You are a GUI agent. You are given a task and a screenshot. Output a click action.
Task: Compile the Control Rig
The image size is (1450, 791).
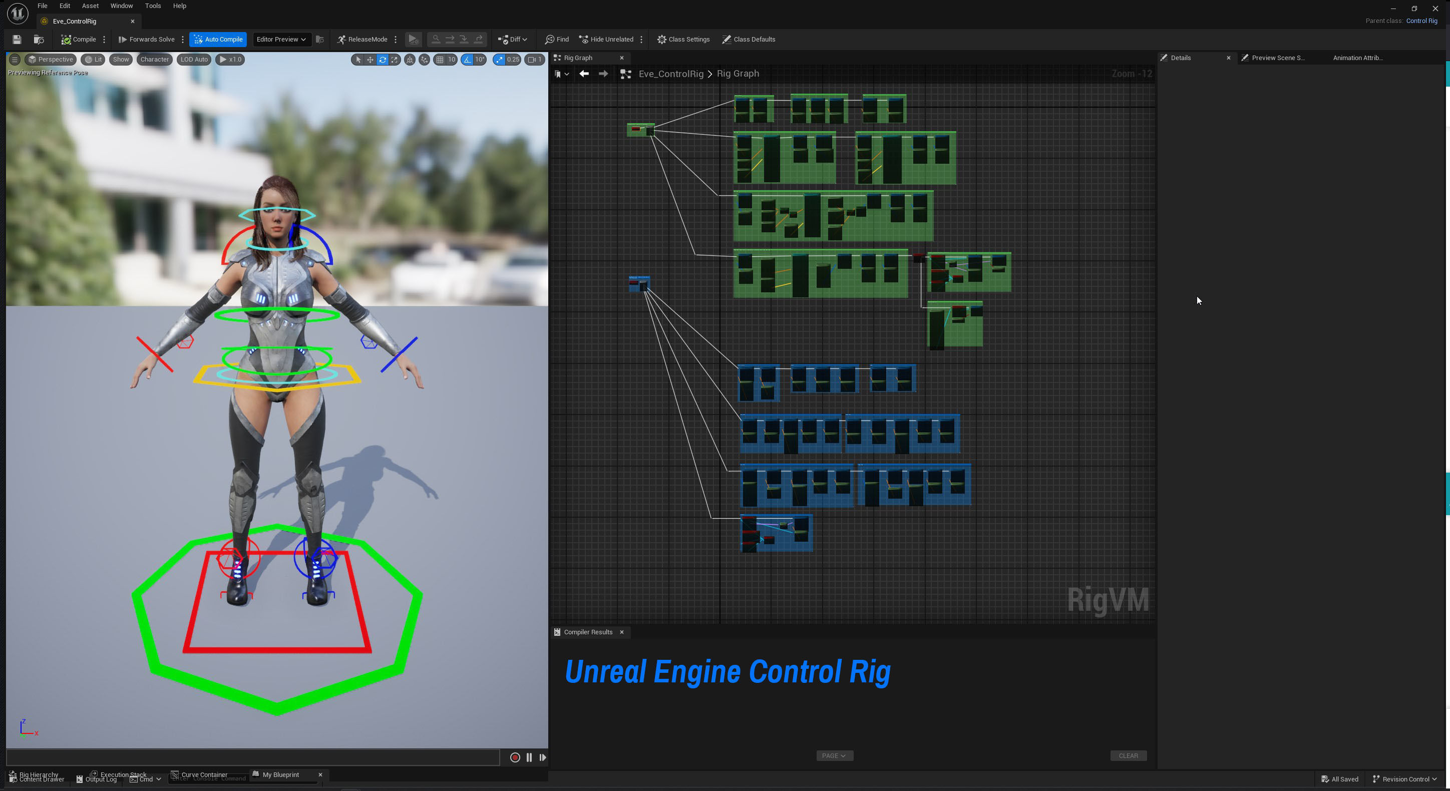pos(79,40)
